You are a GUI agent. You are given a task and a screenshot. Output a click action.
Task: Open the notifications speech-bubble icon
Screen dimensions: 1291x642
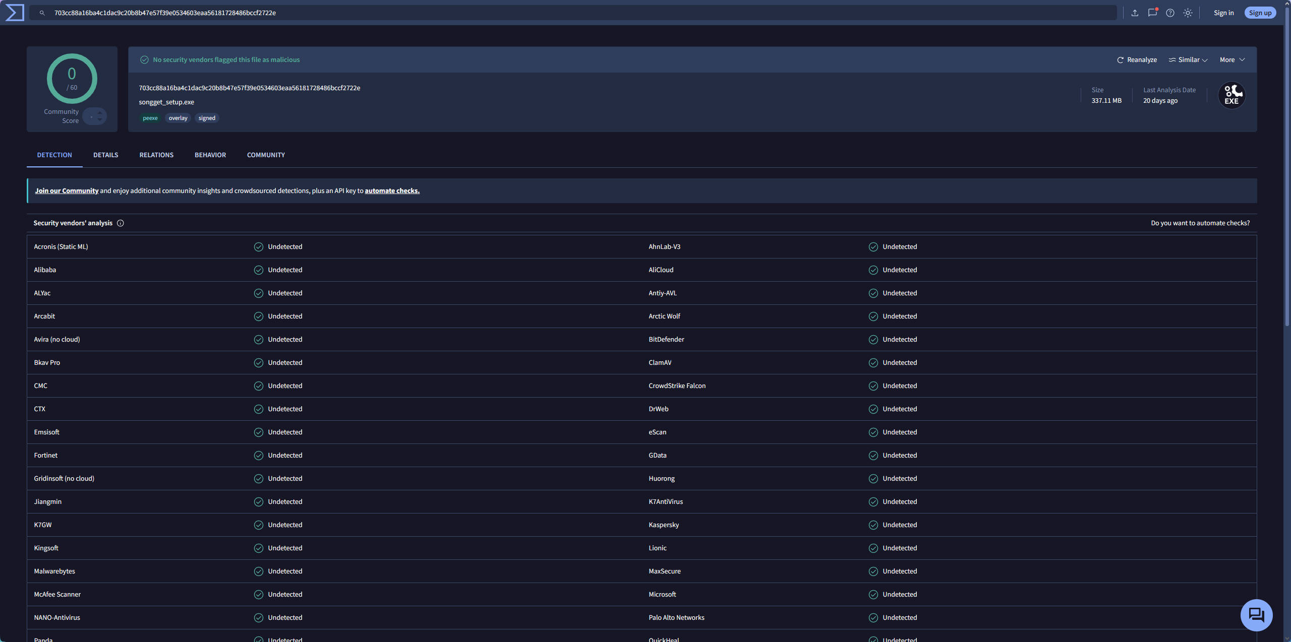[x=1152, y=13]
